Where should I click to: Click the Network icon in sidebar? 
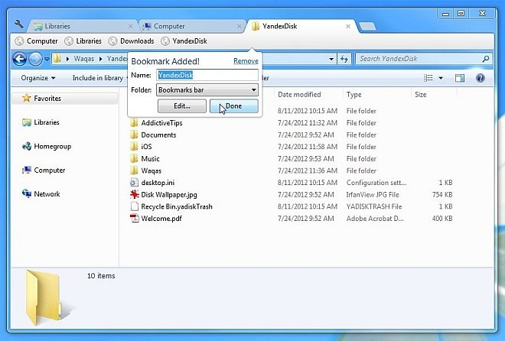(x=27, y=193)
